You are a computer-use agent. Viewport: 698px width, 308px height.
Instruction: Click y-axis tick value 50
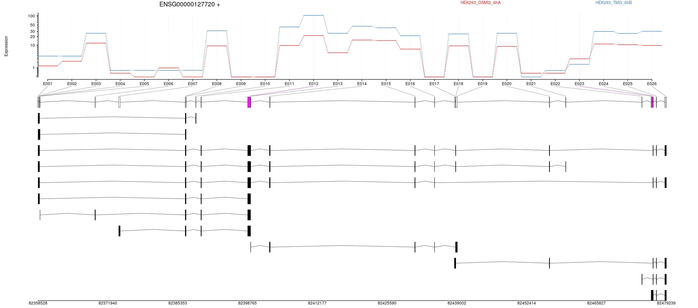click(x=33, y=25)
